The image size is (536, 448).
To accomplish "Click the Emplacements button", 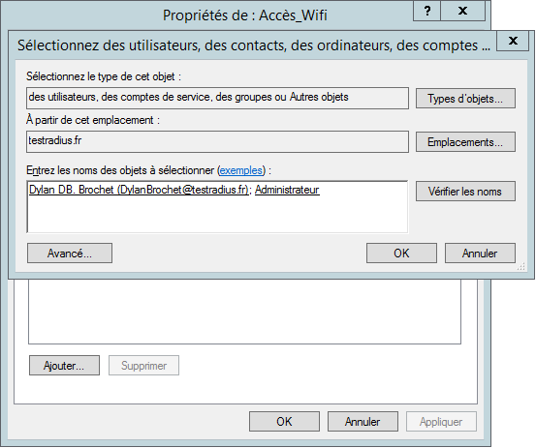I will coord(465,142).
